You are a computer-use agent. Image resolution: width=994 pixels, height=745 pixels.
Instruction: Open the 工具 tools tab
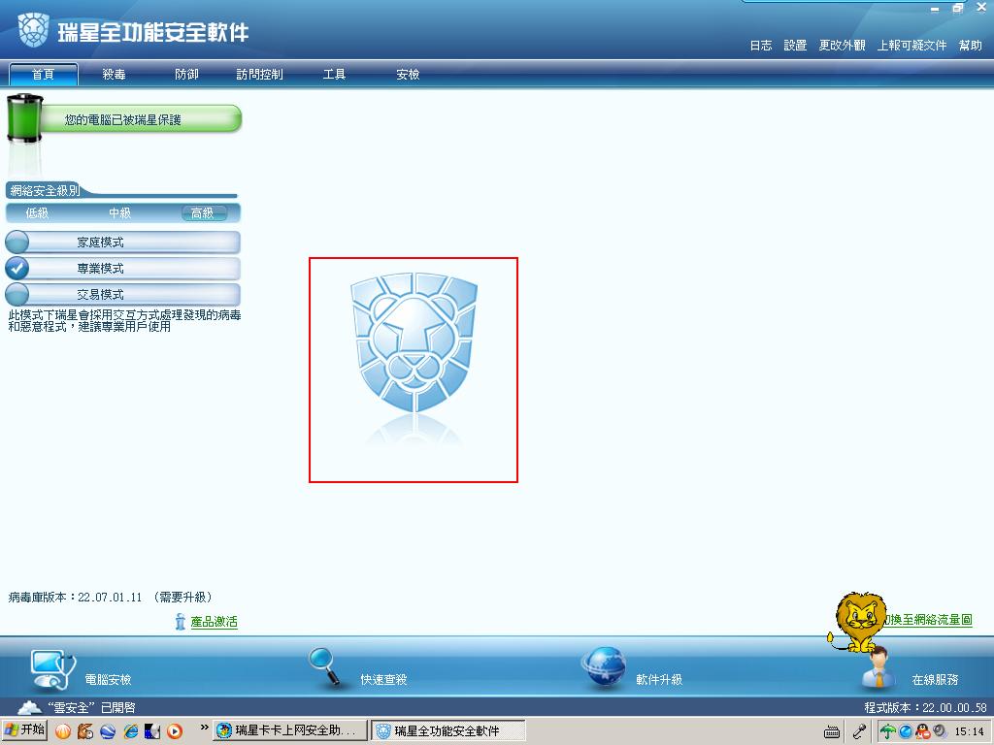click(334, 74)
